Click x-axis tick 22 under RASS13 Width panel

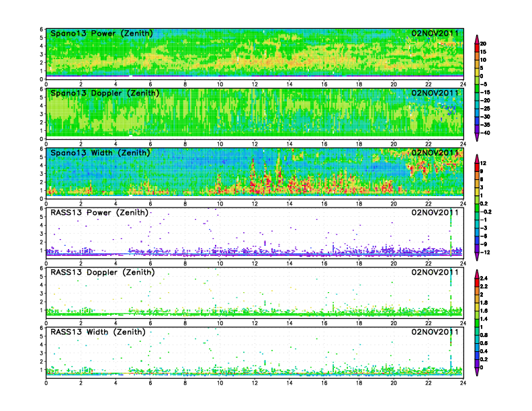[429, 383]
